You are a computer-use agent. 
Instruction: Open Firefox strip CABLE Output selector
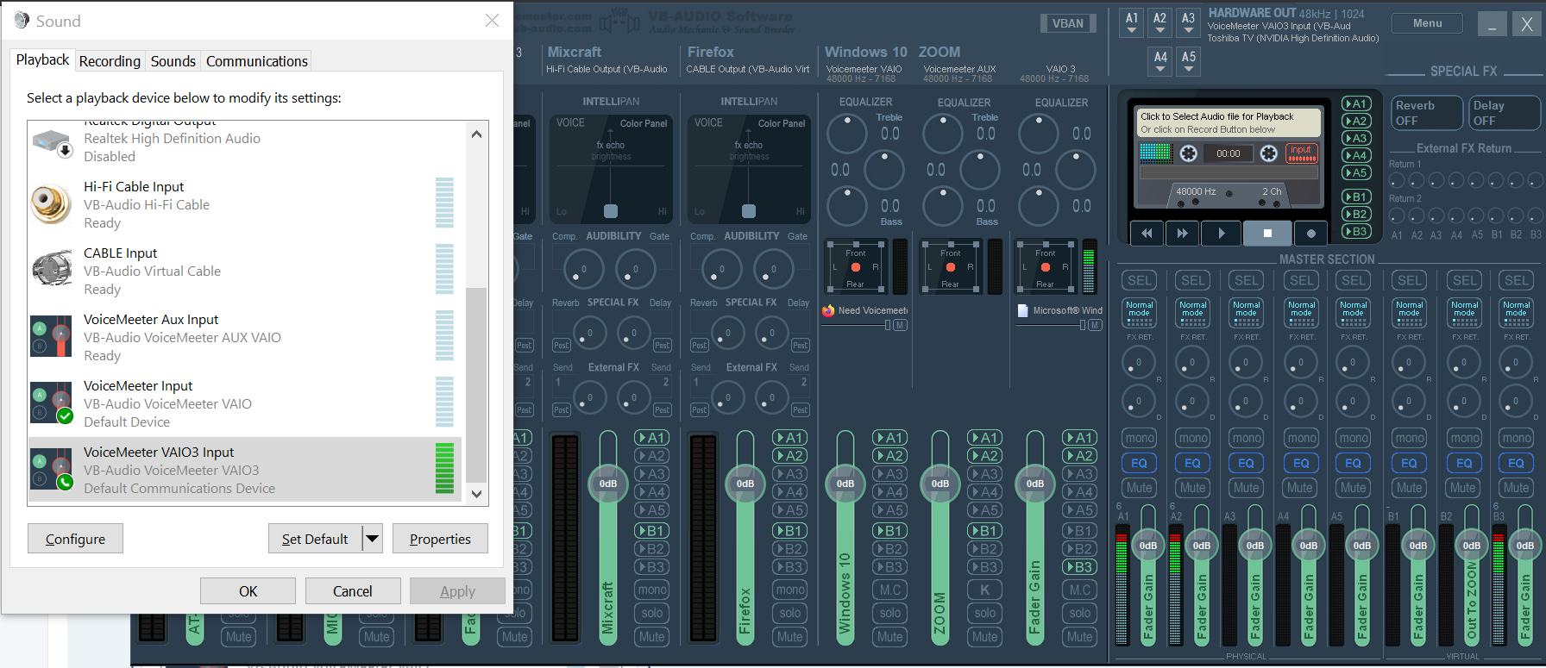(x=748, y=69)
